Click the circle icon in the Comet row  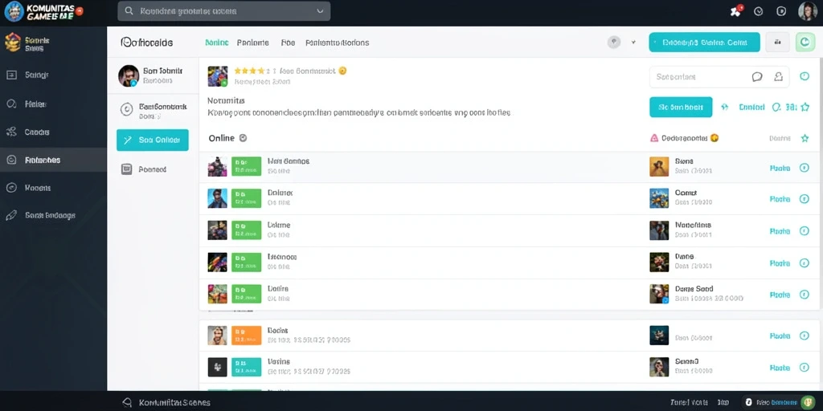point(804,199)
